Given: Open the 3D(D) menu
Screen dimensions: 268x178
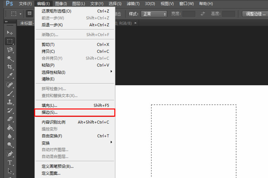Looking at the screenshot, I should 150,4.
